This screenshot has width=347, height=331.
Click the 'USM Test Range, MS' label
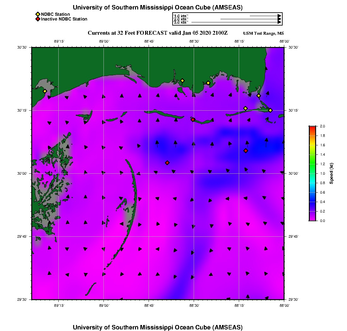point(263,33)
